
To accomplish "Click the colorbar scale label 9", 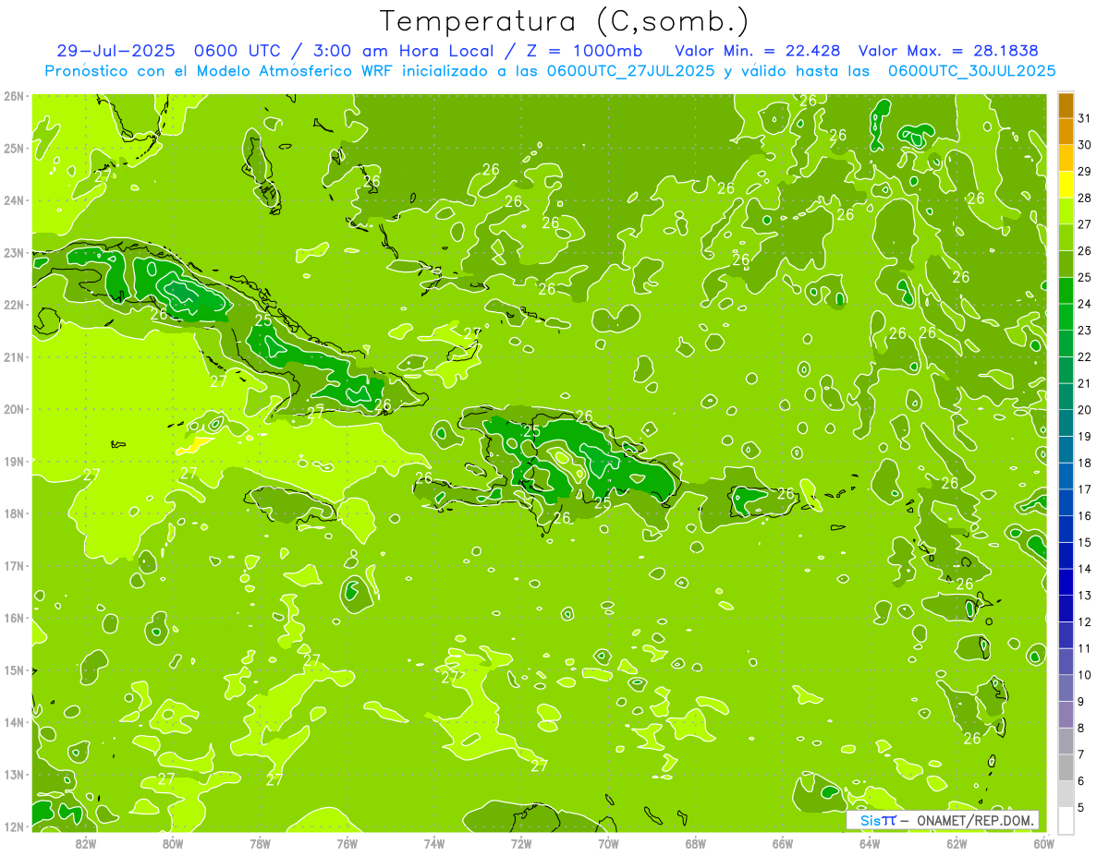I will pos(1081,701).
